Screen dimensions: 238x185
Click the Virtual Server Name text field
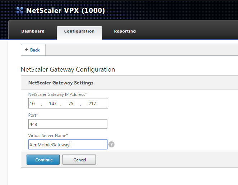click(x=67, y=145)
